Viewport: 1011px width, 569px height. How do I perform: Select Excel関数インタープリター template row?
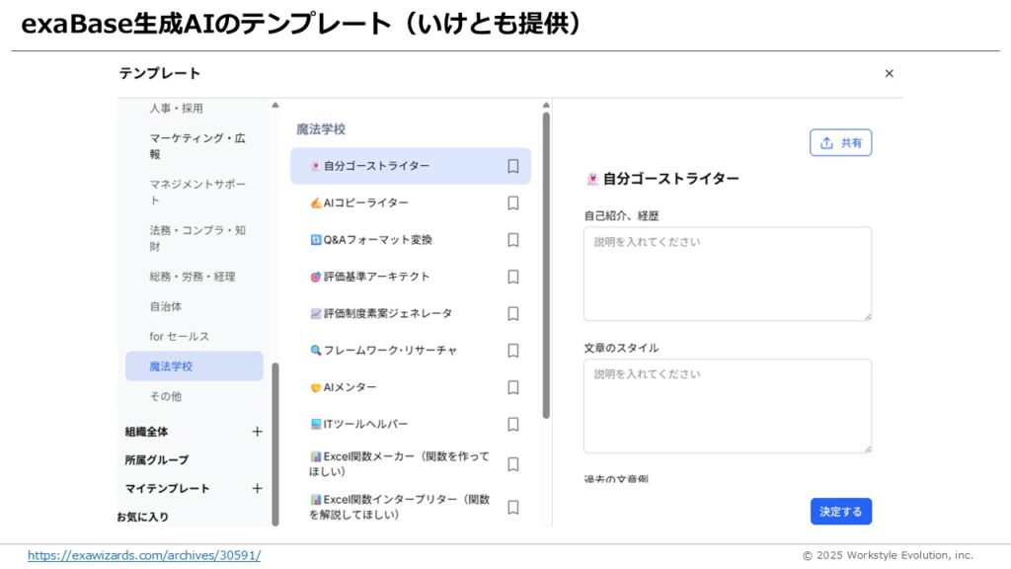pos(411,507)
